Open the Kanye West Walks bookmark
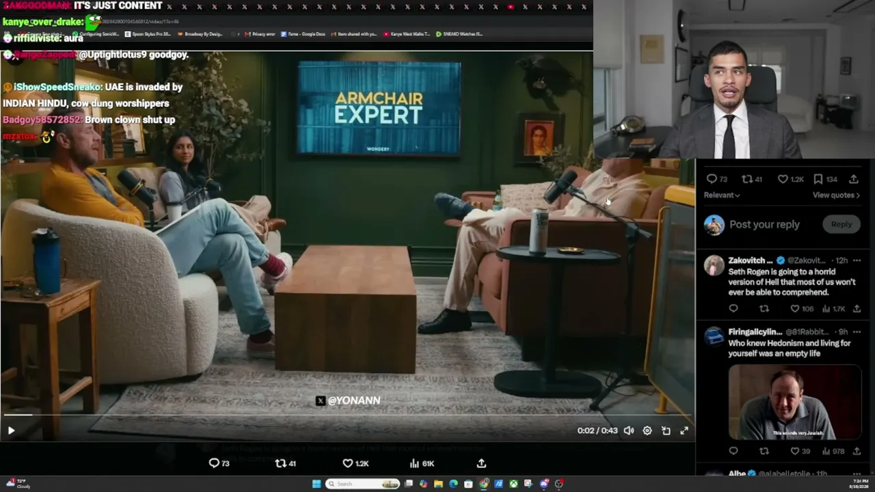The height and width of the screenshot is (492, 875). pos(407,34)
